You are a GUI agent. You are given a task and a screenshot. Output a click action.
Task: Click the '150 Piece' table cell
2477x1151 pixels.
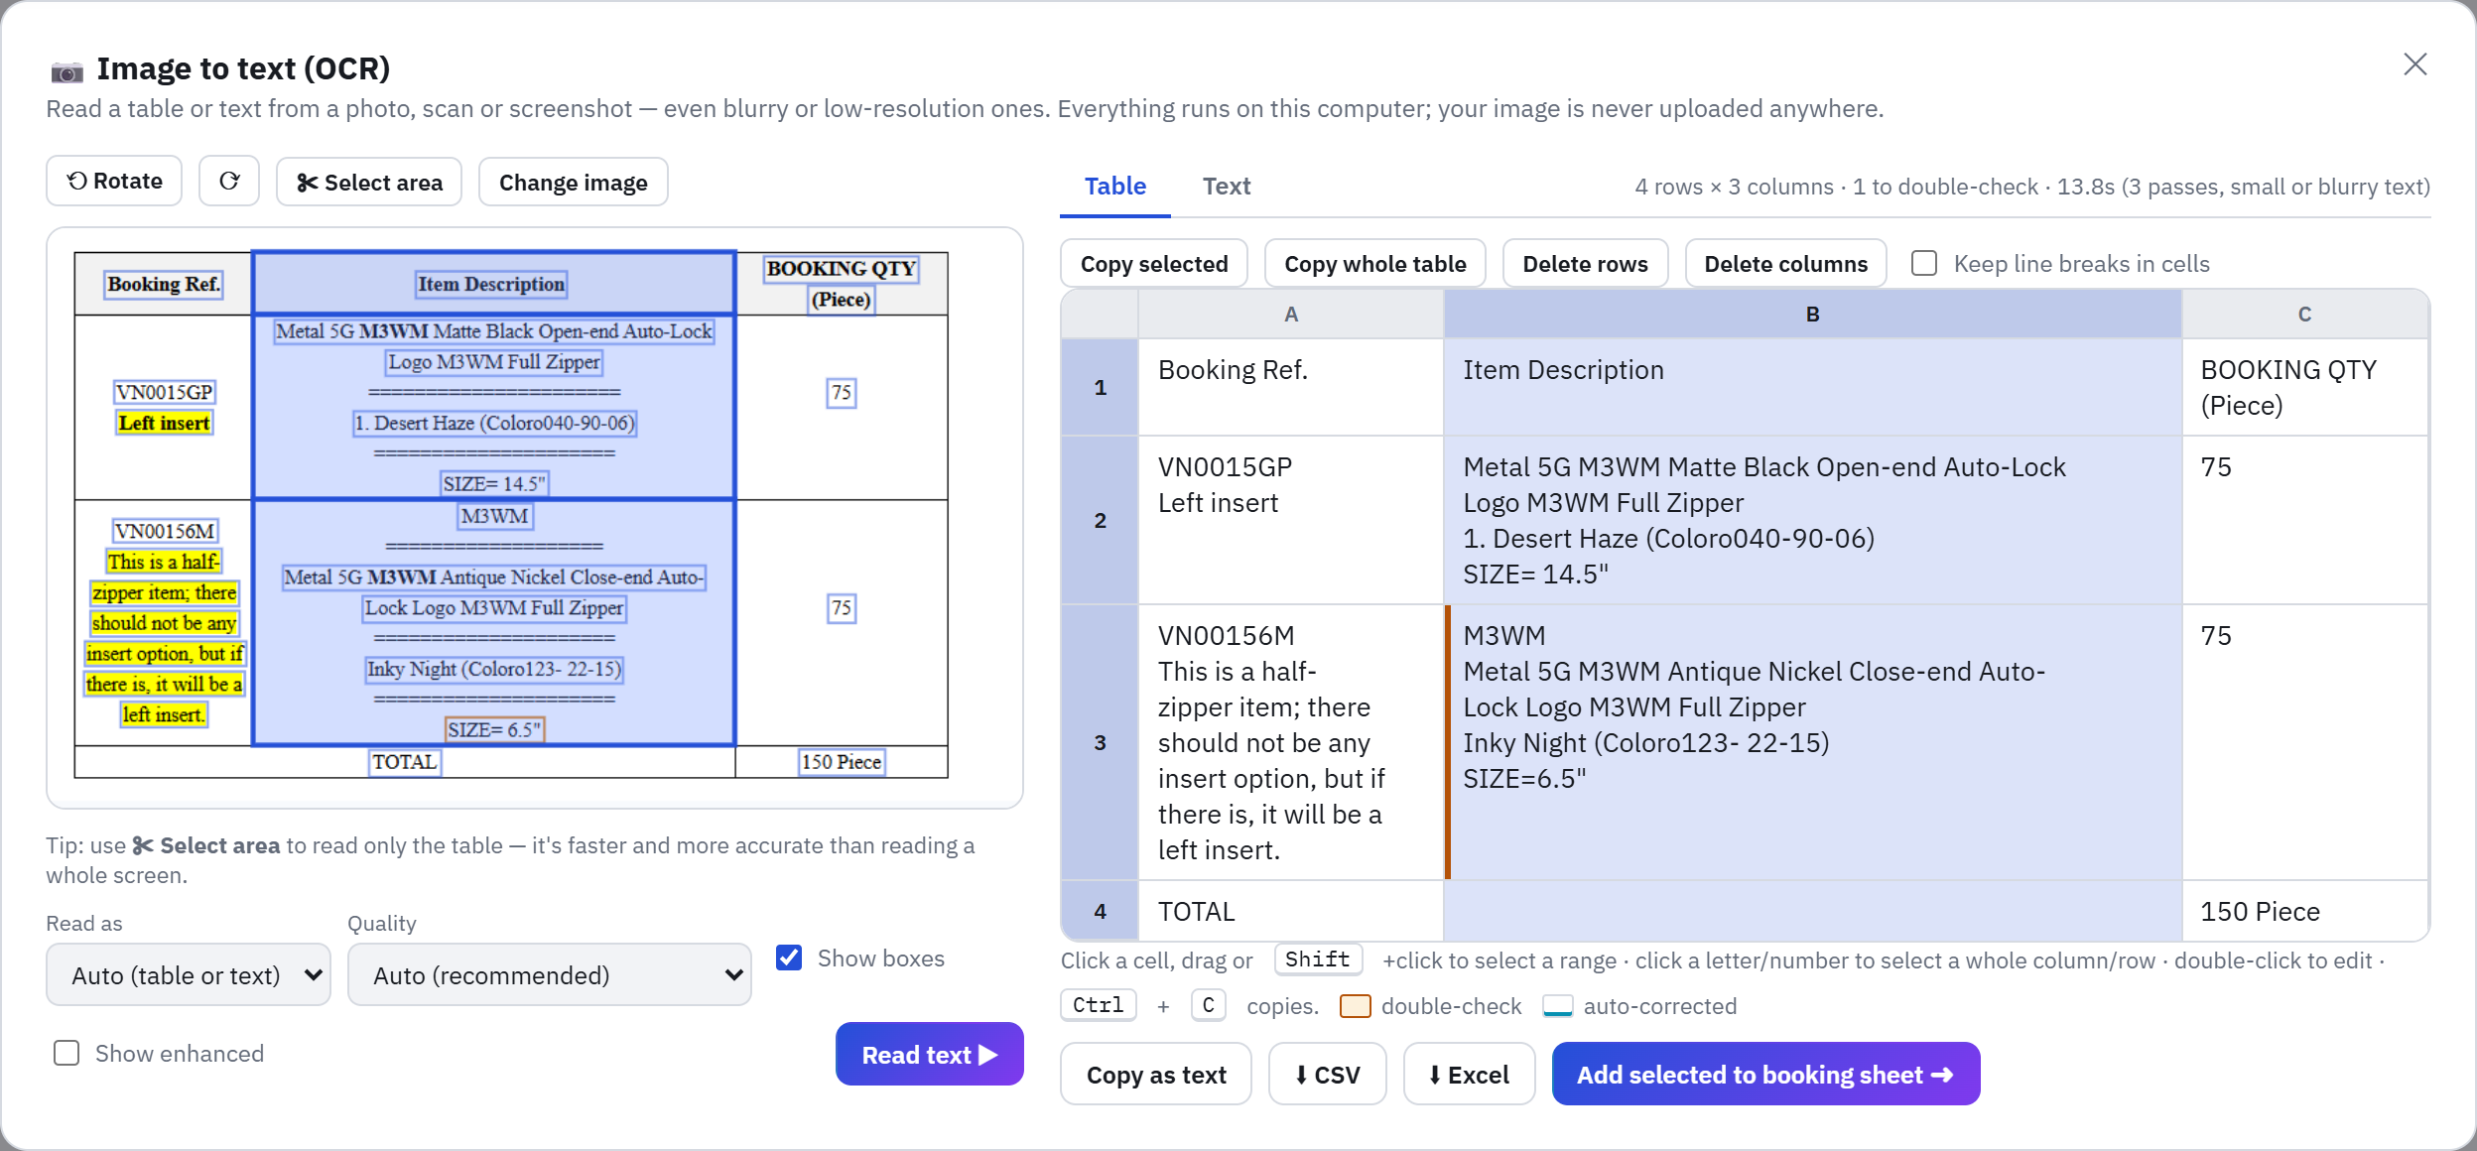click(x=2304, y=911)
